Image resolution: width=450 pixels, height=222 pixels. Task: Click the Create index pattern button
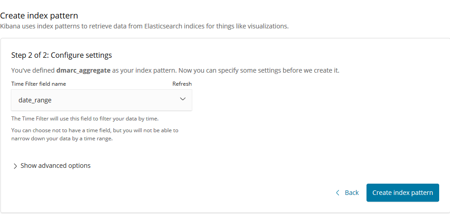pyautogui.click(x=403, y=193)
